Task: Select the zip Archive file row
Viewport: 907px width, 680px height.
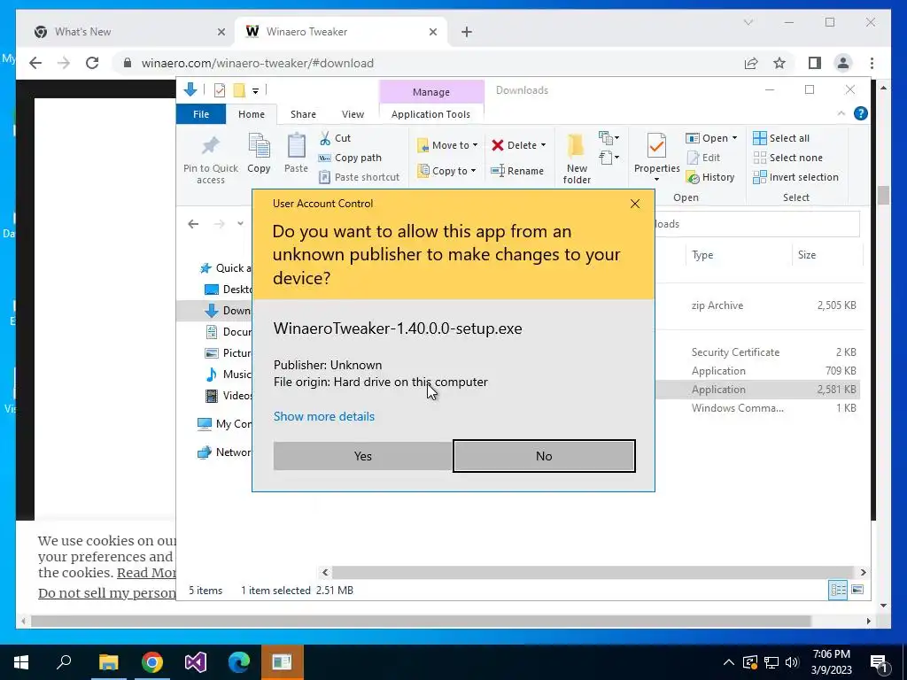Action: tap(758, 305)
